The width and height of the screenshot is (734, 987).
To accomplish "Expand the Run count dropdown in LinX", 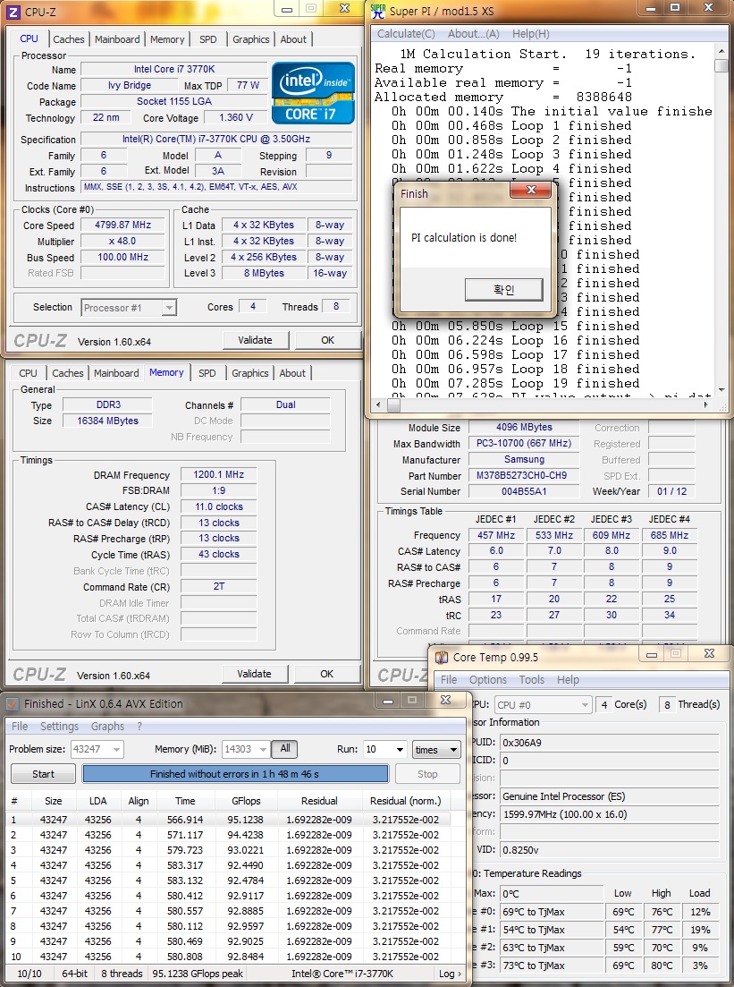I will point(400,750).
